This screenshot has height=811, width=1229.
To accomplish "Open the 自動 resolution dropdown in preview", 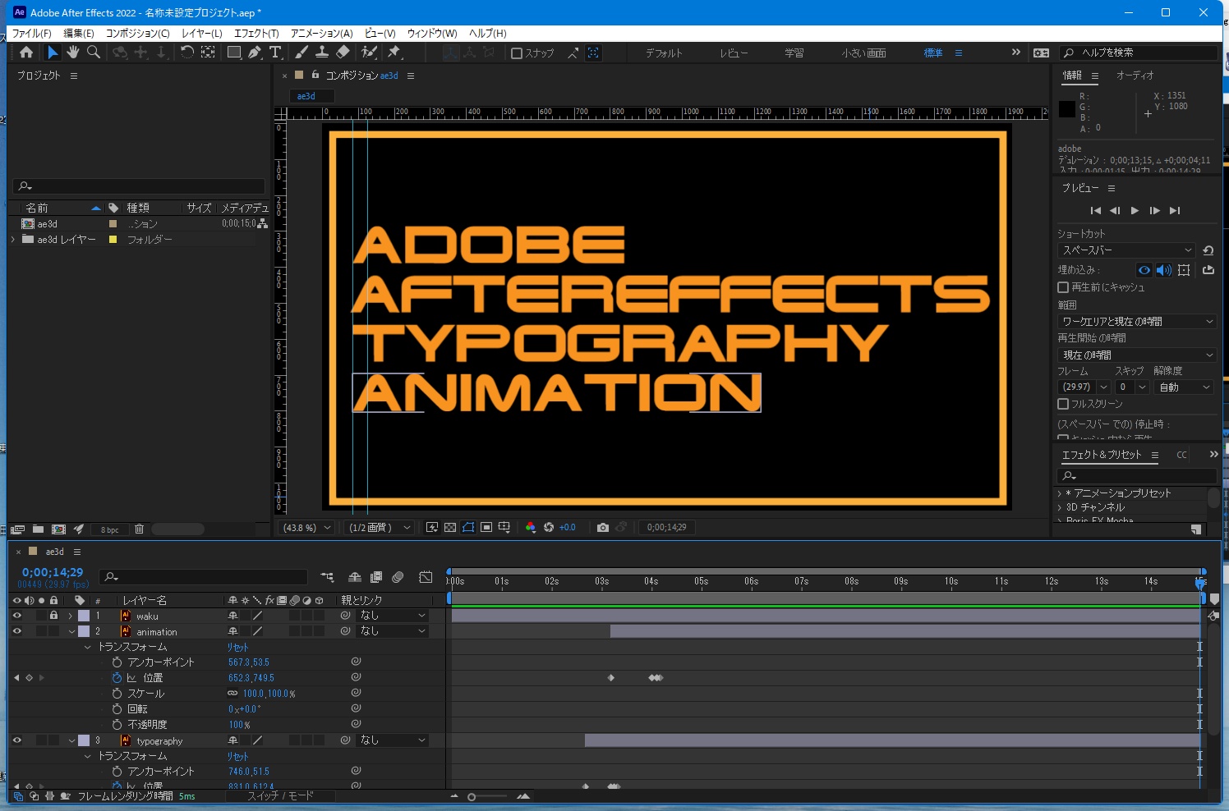I will coord(1184,387).
